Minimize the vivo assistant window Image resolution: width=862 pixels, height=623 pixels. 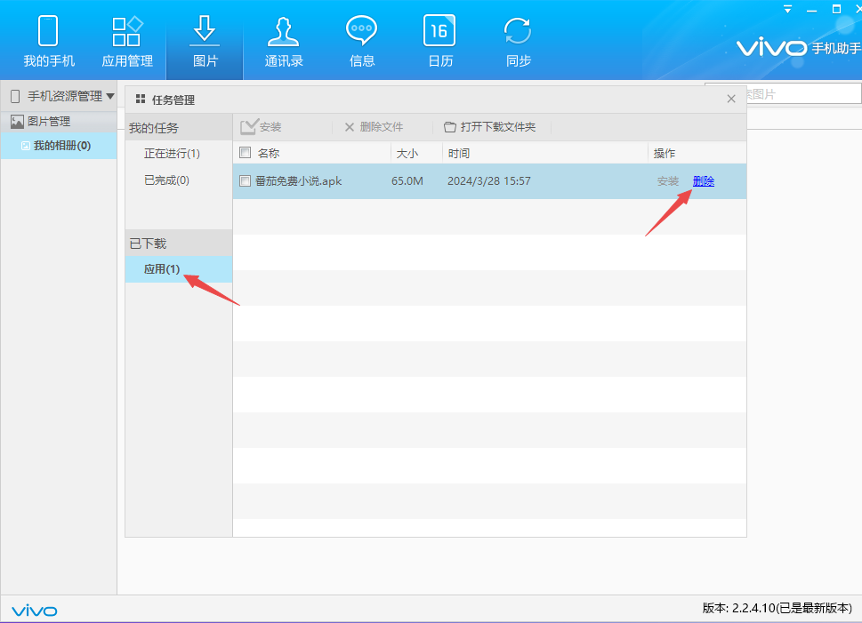pos(812,10)
